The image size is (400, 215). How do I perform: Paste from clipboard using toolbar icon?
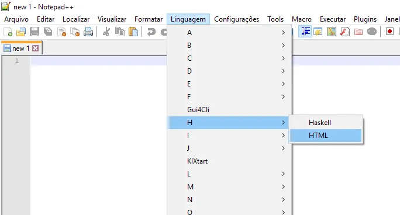point(133,32)
